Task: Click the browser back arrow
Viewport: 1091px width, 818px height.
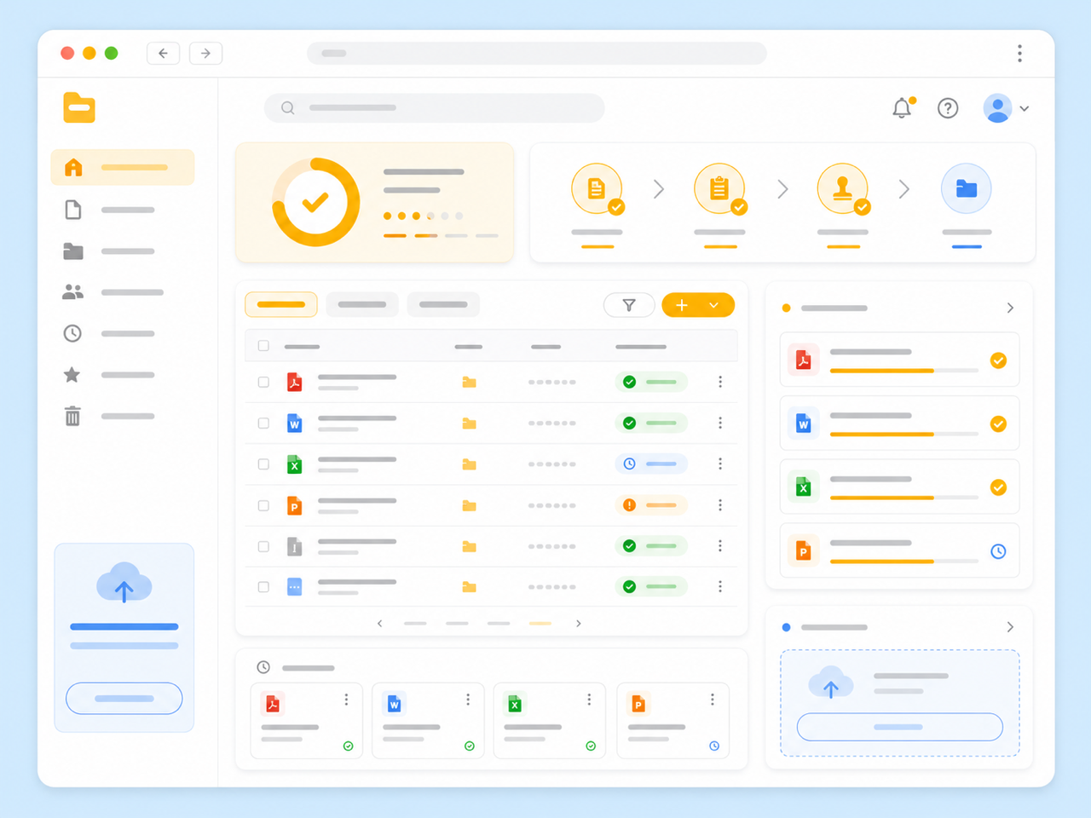Action: 163,53
